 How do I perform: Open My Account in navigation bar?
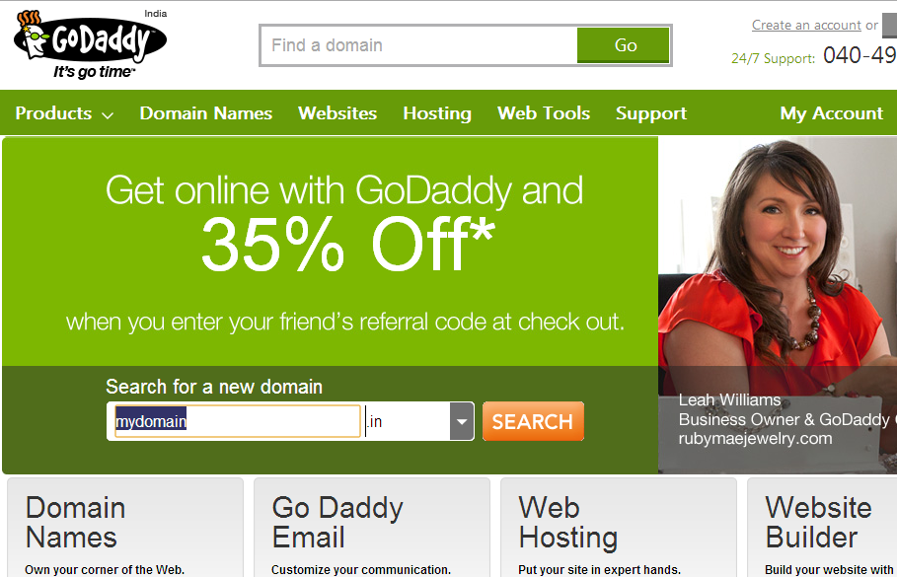pos(832,113)
